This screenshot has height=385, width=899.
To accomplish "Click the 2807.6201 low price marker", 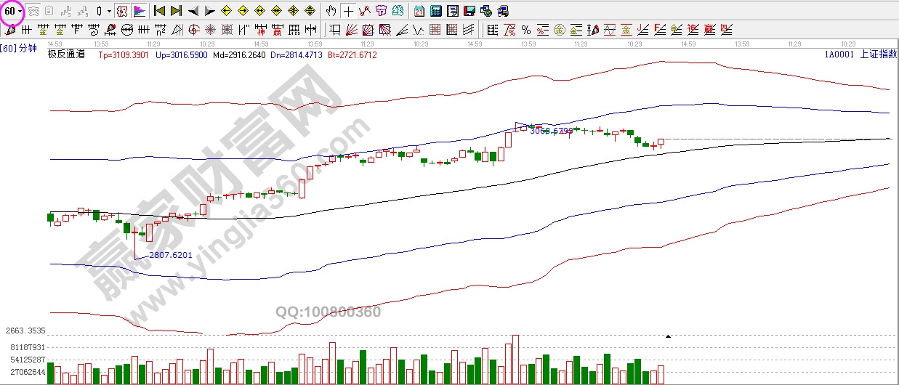I will pos(172,255).
